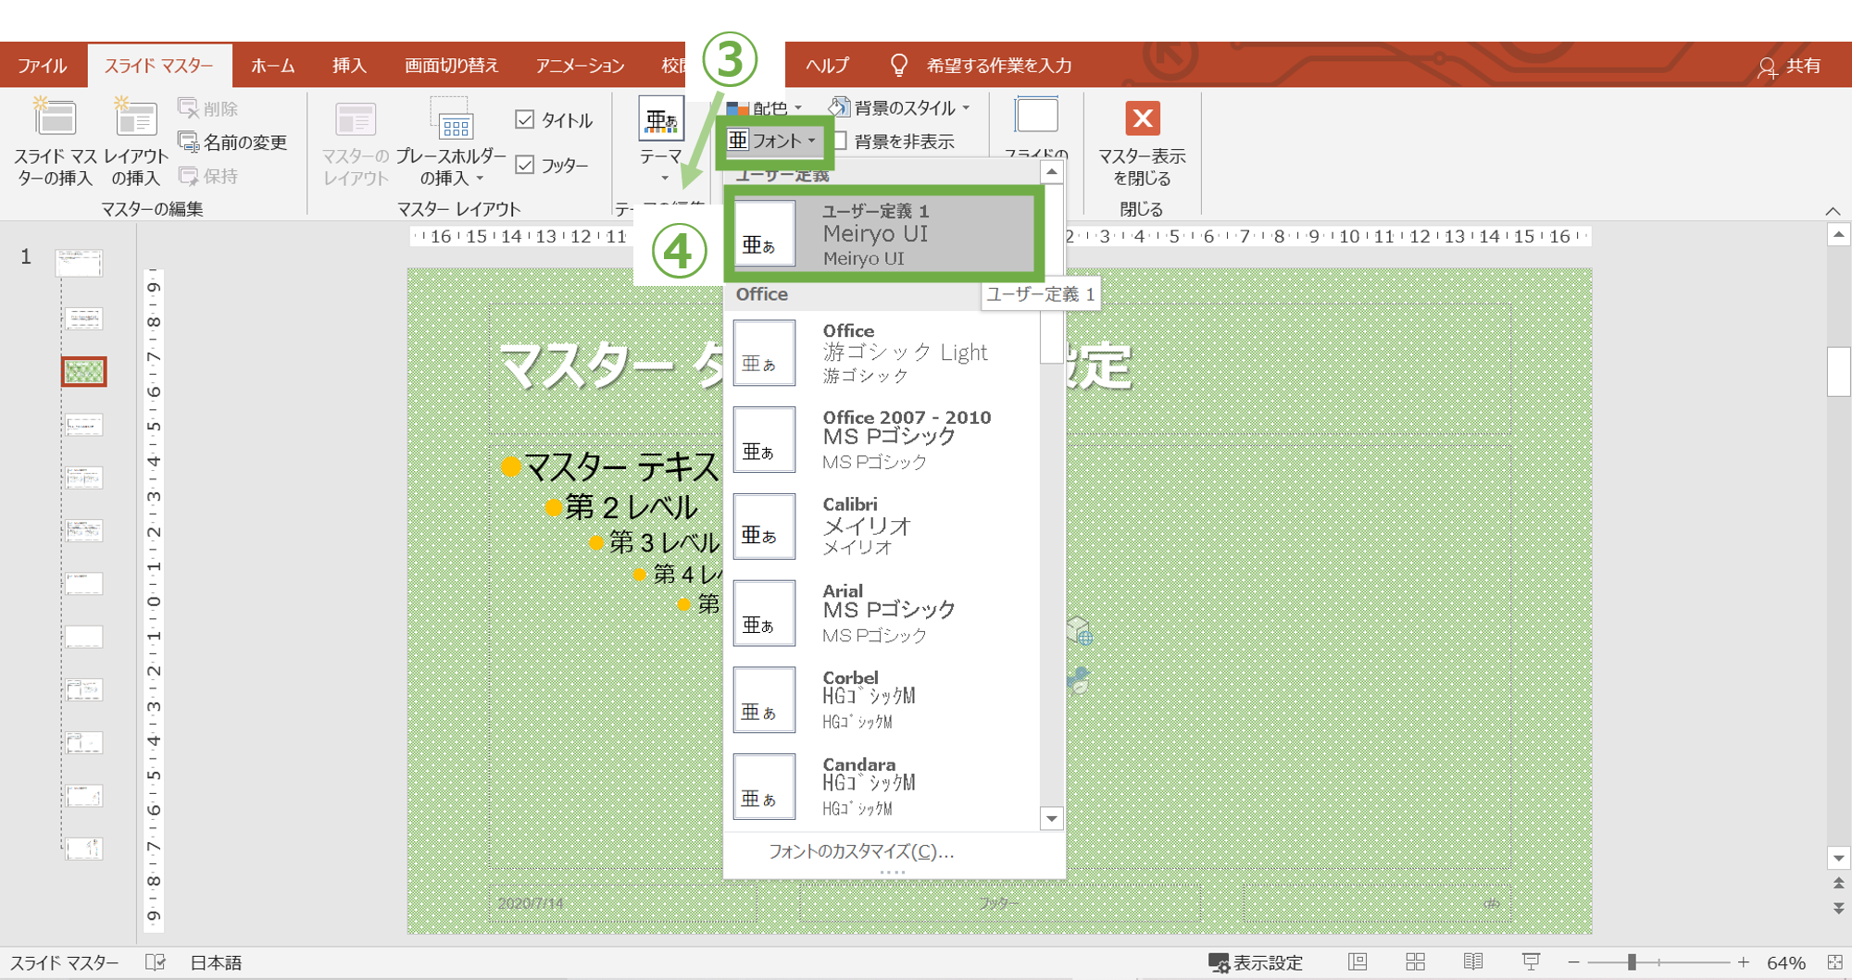
Task: Click the Insert Layout icon
Action: 135,120
